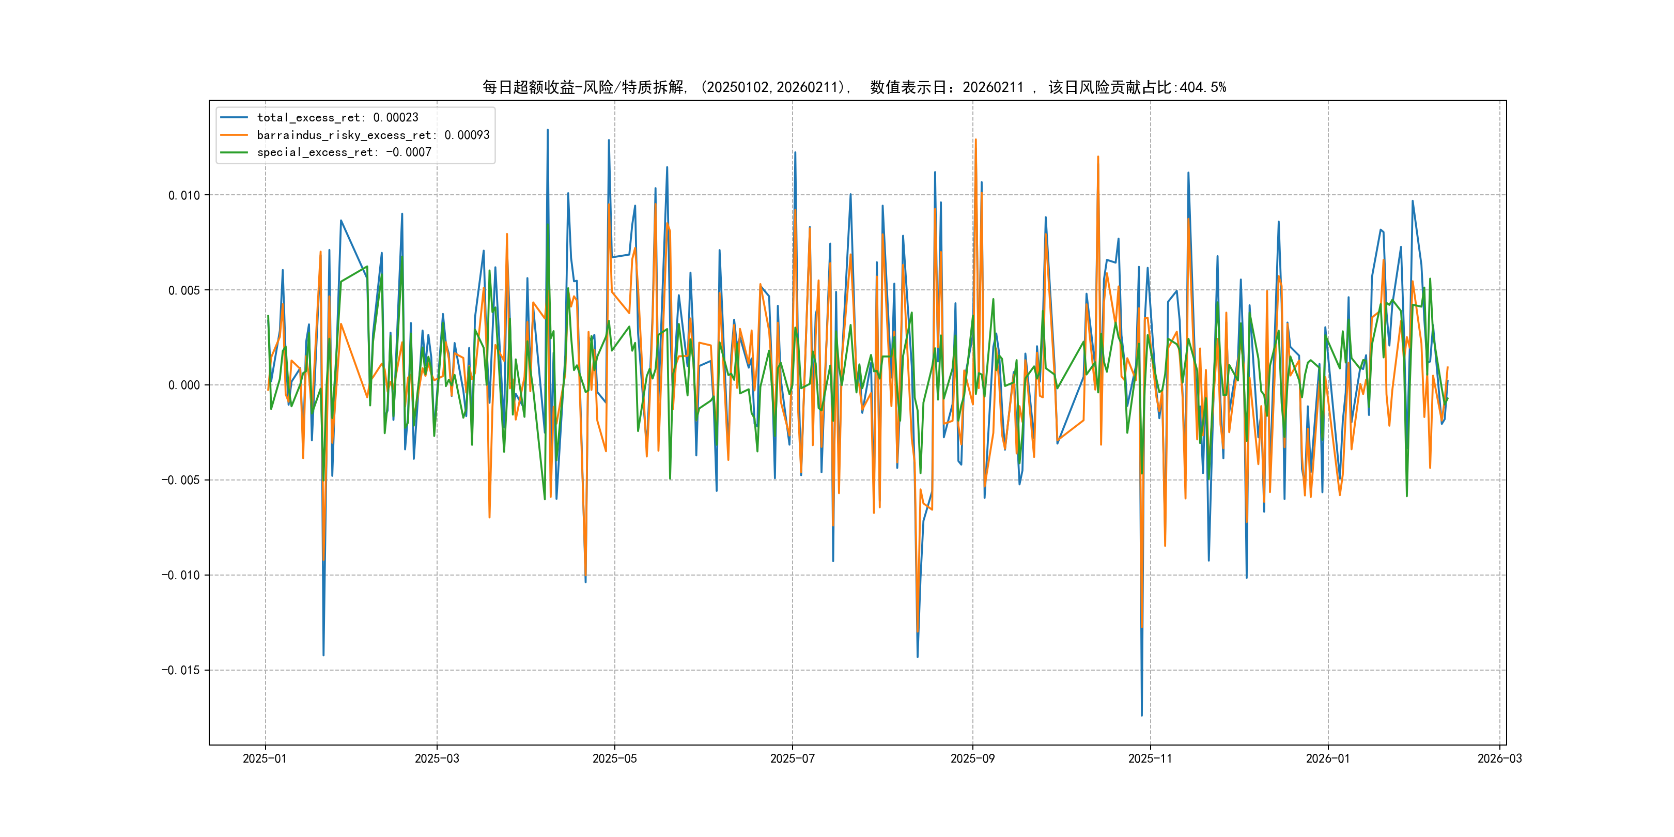The height and width of the screenshot is (837, 1674).
Task: Click the 0.010 y-axis tick label
Action: [184, 196]
